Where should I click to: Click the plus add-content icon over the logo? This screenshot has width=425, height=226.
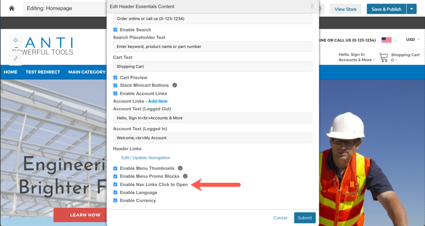point(16,40)
